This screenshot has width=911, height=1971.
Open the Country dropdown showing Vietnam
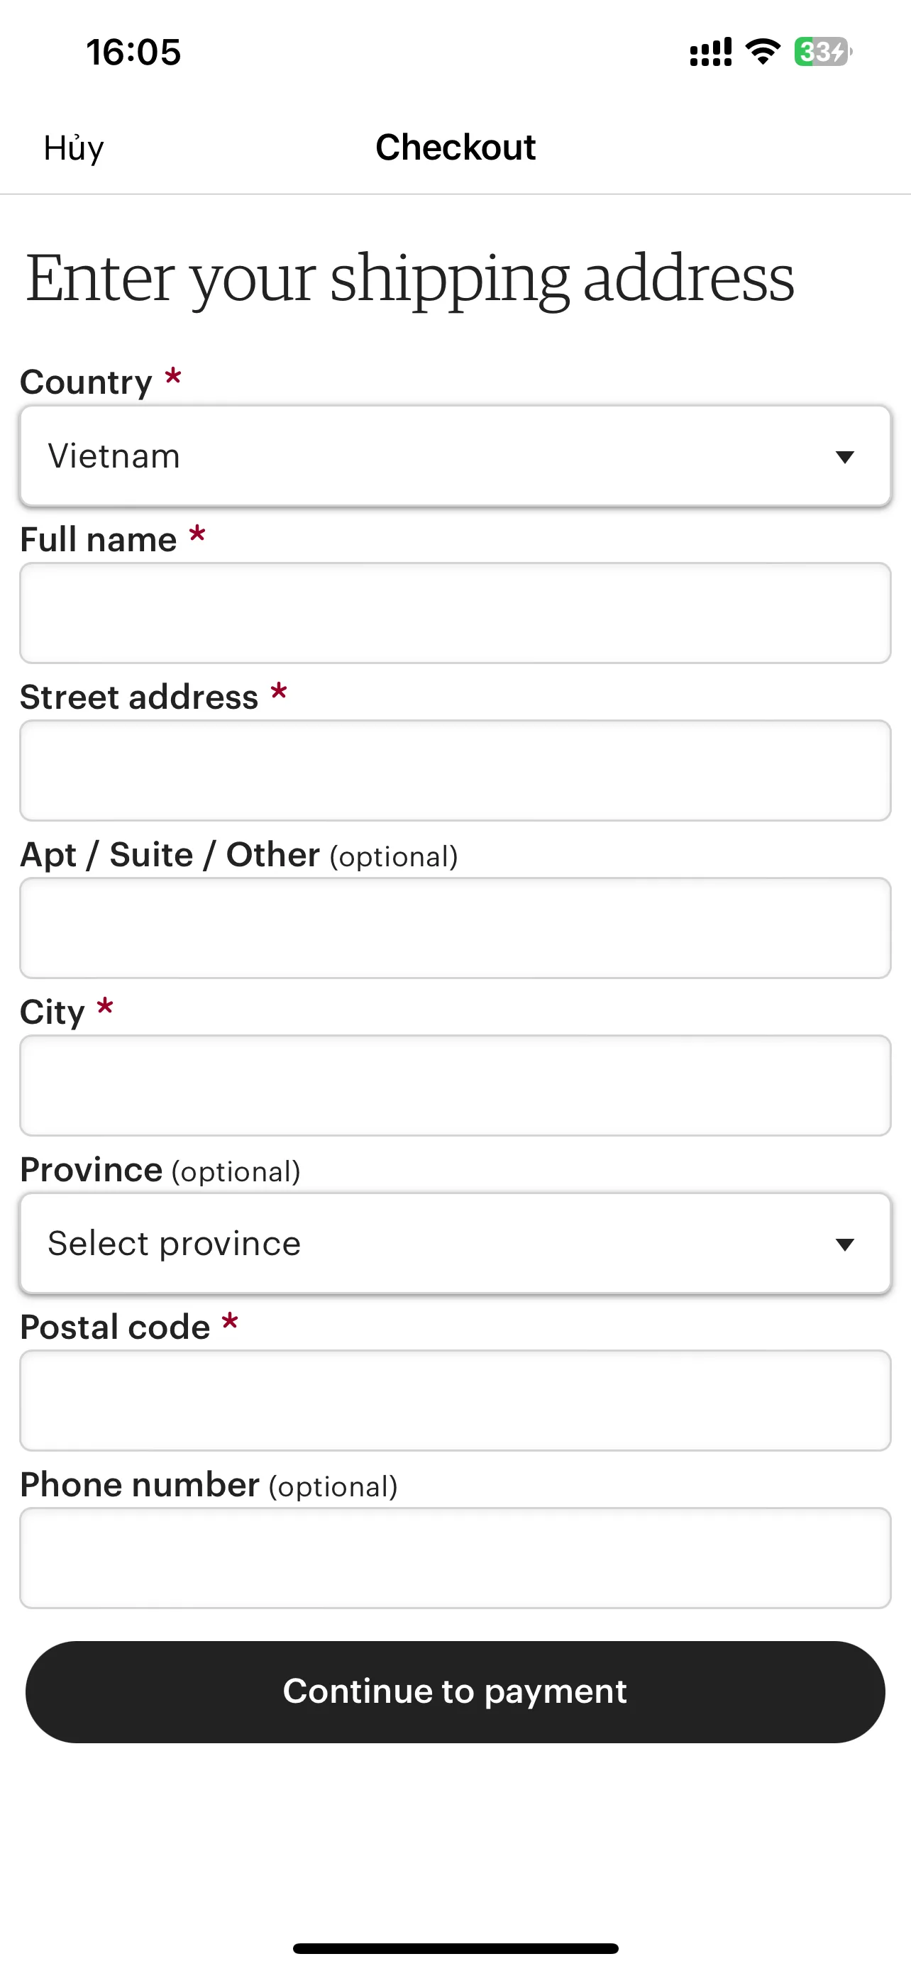(455, 456)
